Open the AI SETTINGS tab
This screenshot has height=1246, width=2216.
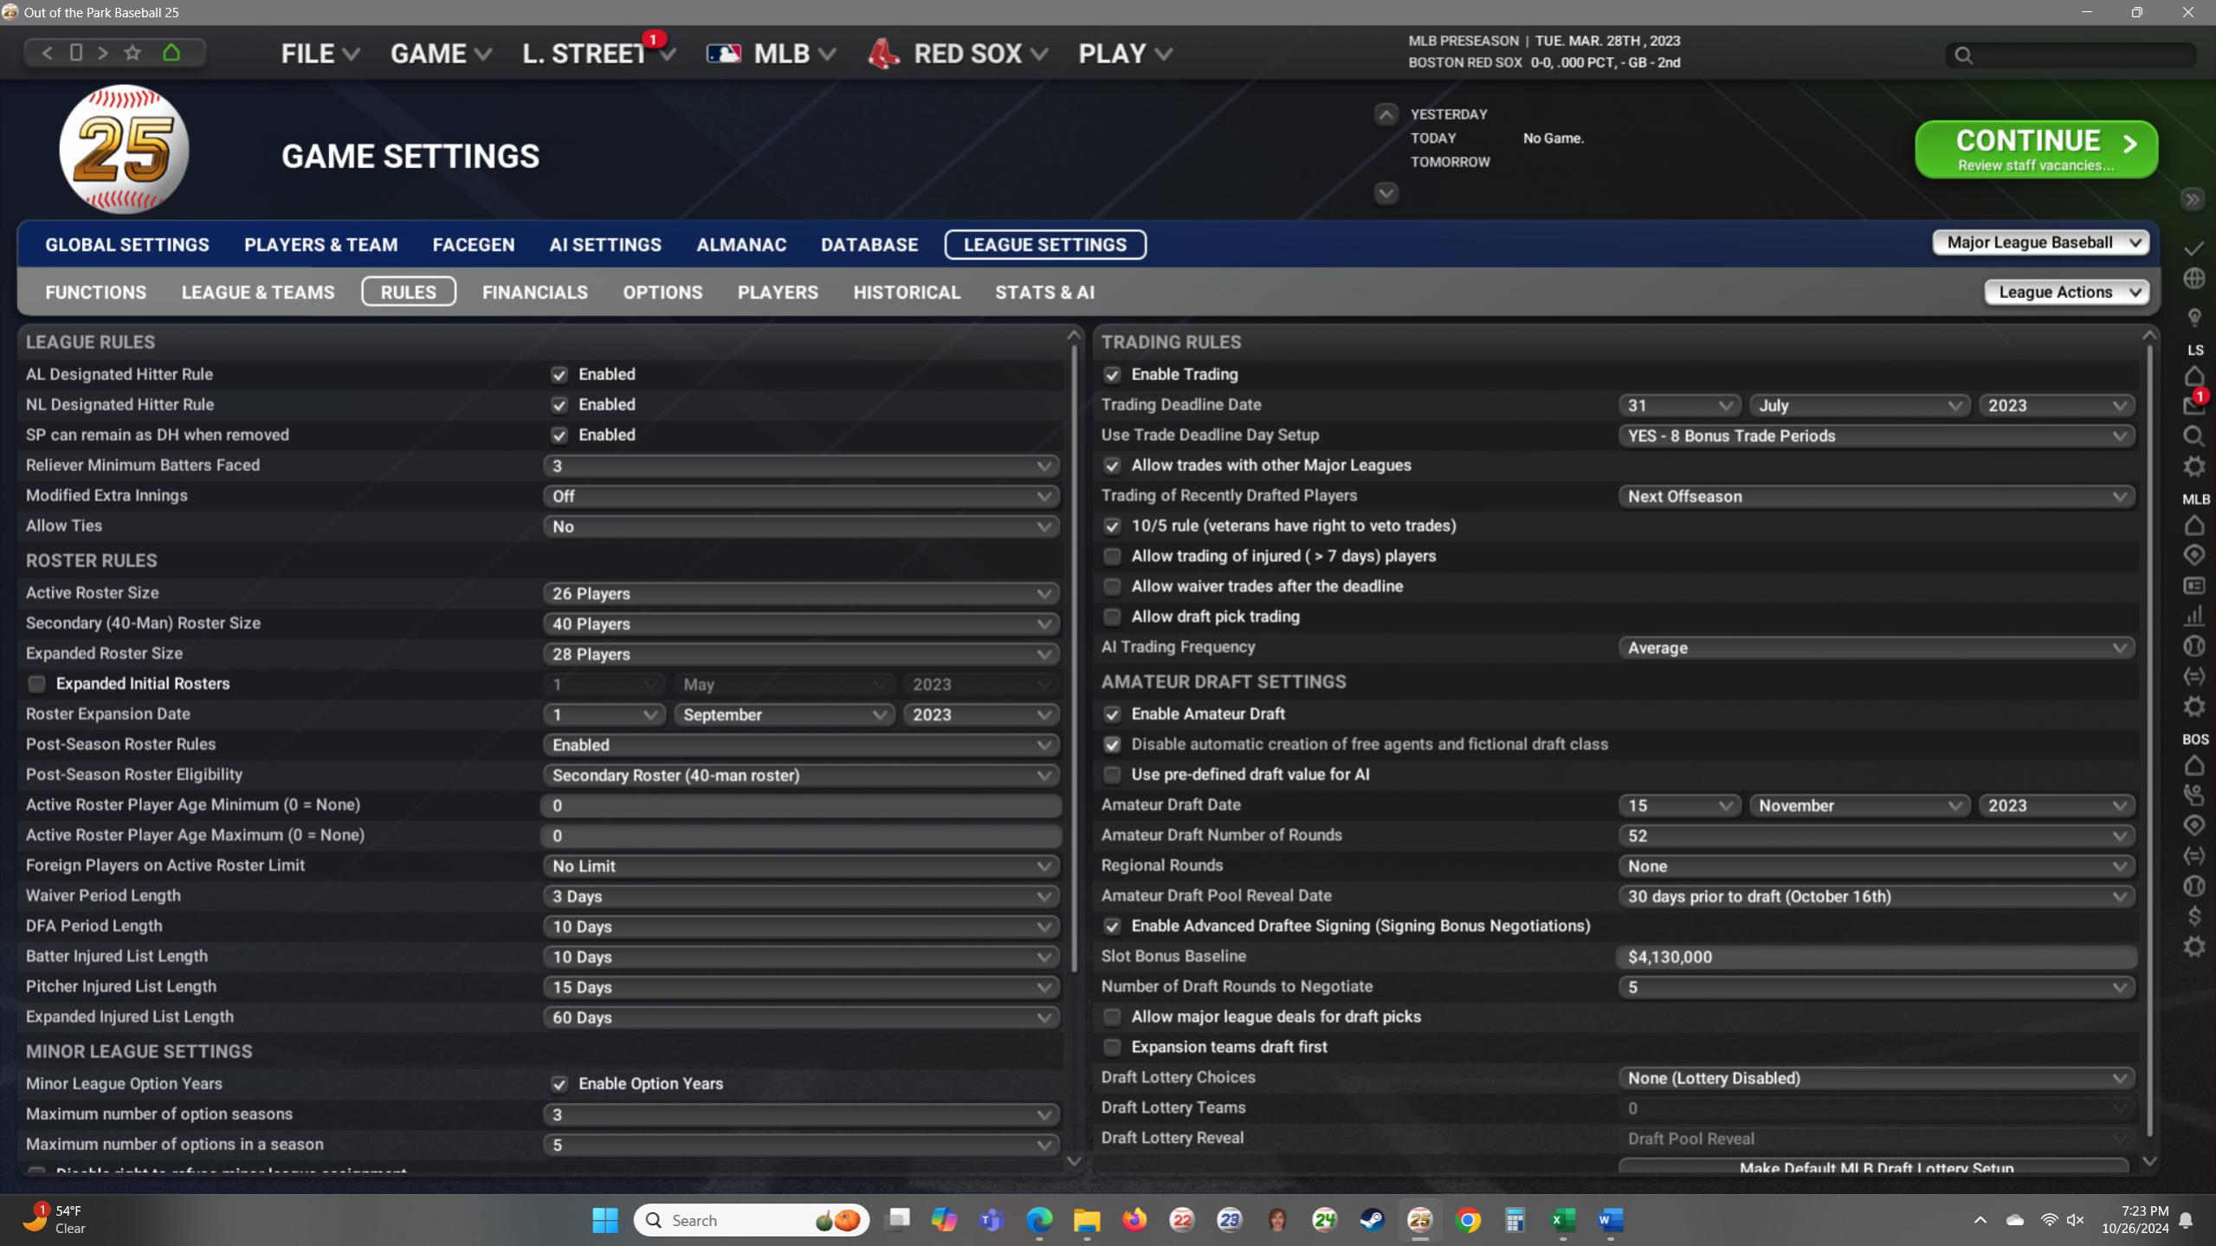(x=604, y=245)
